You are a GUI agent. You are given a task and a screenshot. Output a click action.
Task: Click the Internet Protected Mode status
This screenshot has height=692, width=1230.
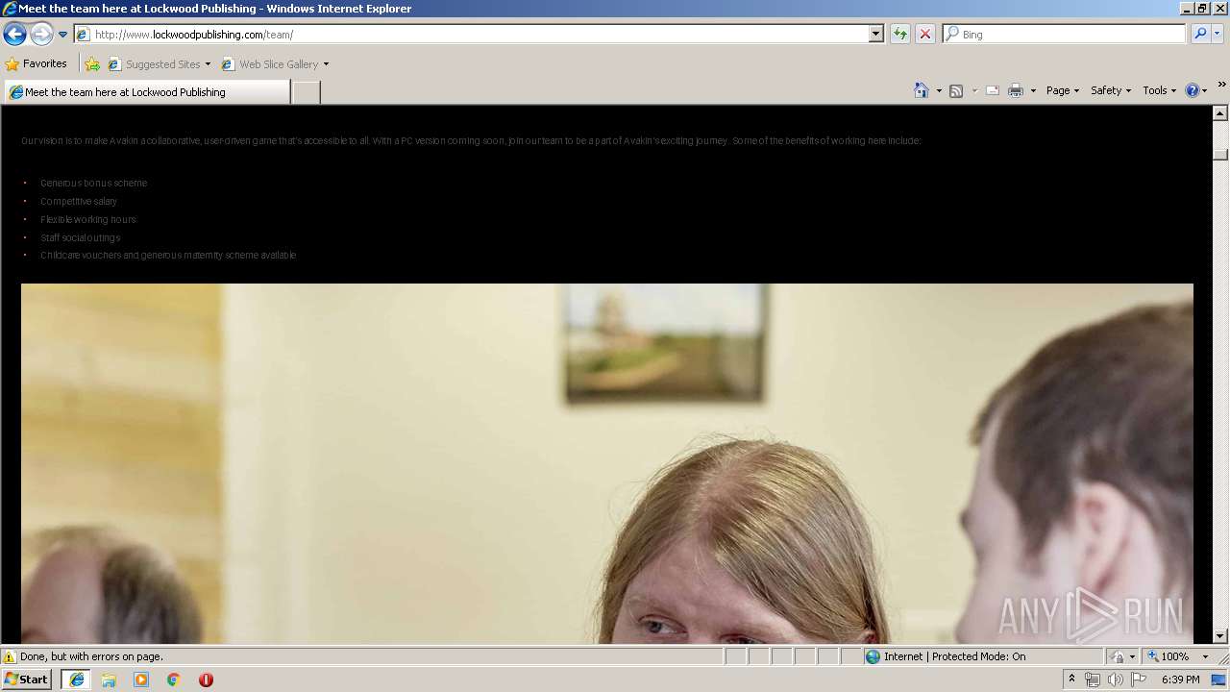(x=954, y=656)
